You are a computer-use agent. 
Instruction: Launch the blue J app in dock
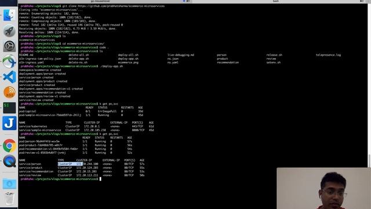tap(9, 123)
